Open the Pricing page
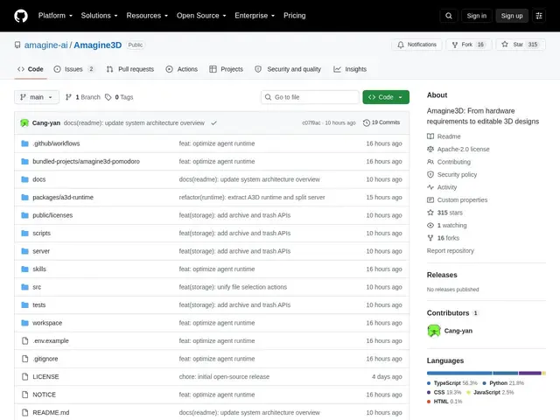Viewport: 560px width, 420px height. (x=295, y=16)
